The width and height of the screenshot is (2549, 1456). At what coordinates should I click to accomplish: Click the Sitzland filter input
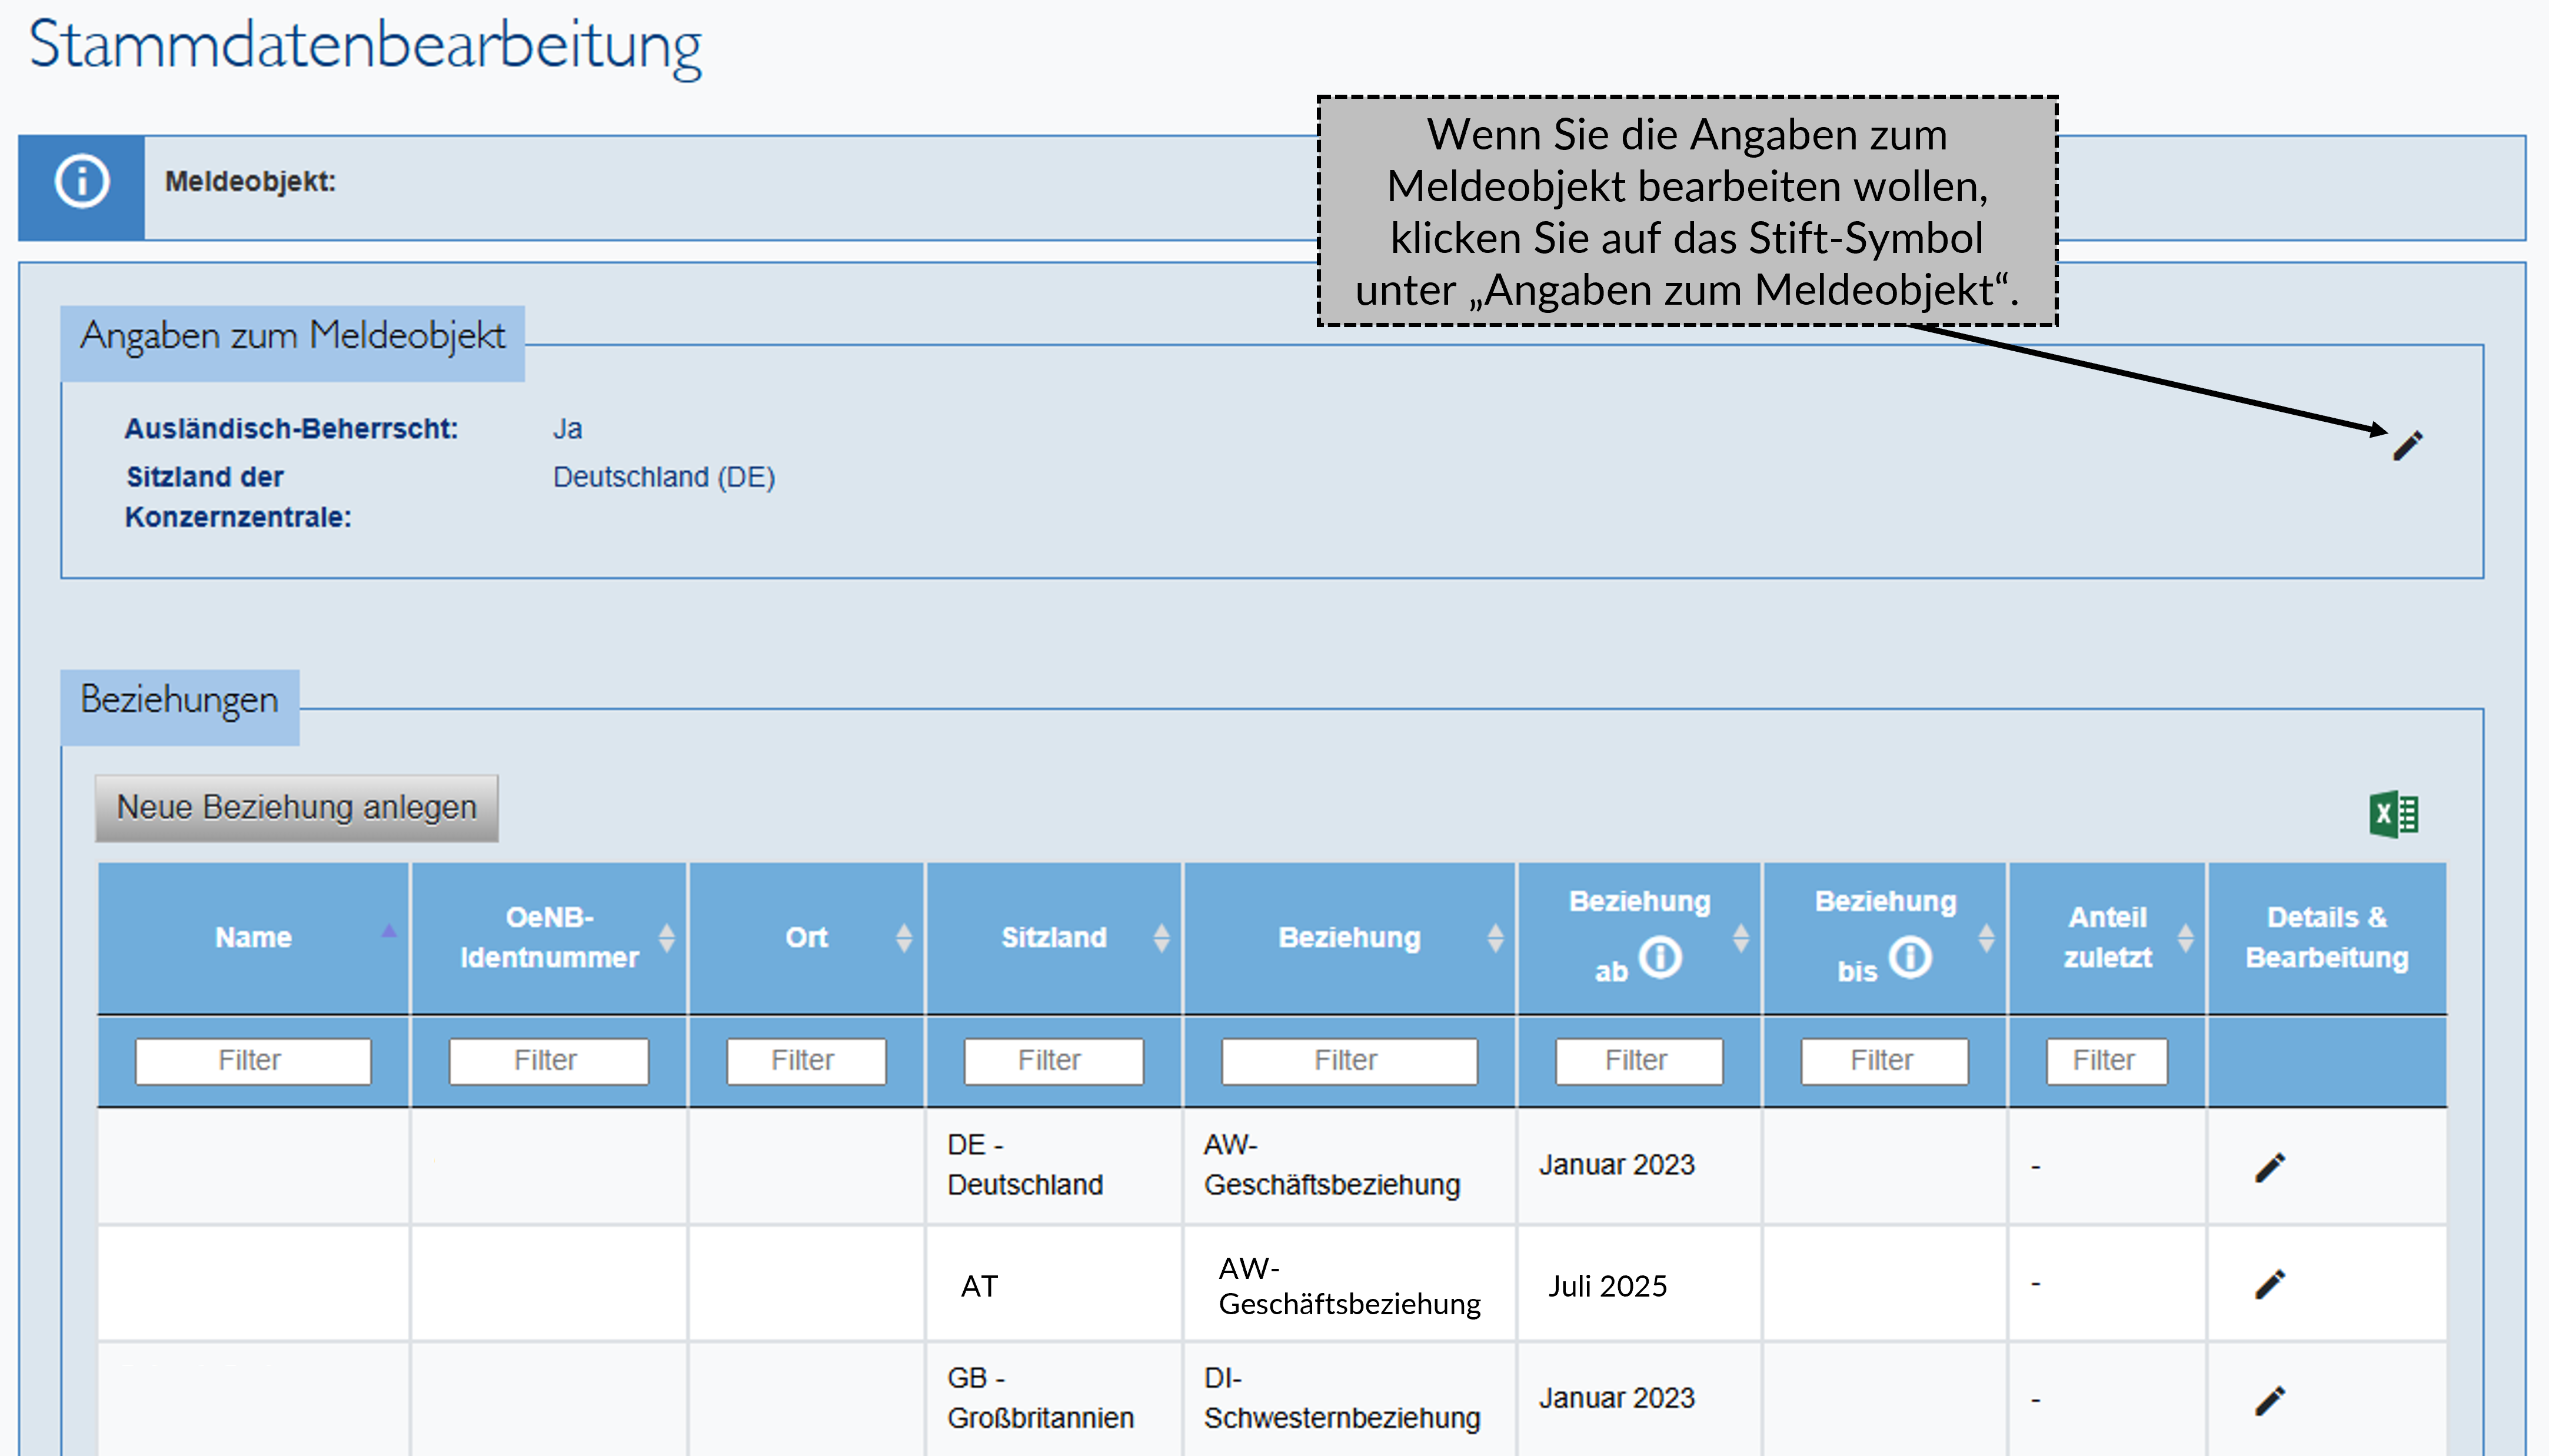1052,1060
